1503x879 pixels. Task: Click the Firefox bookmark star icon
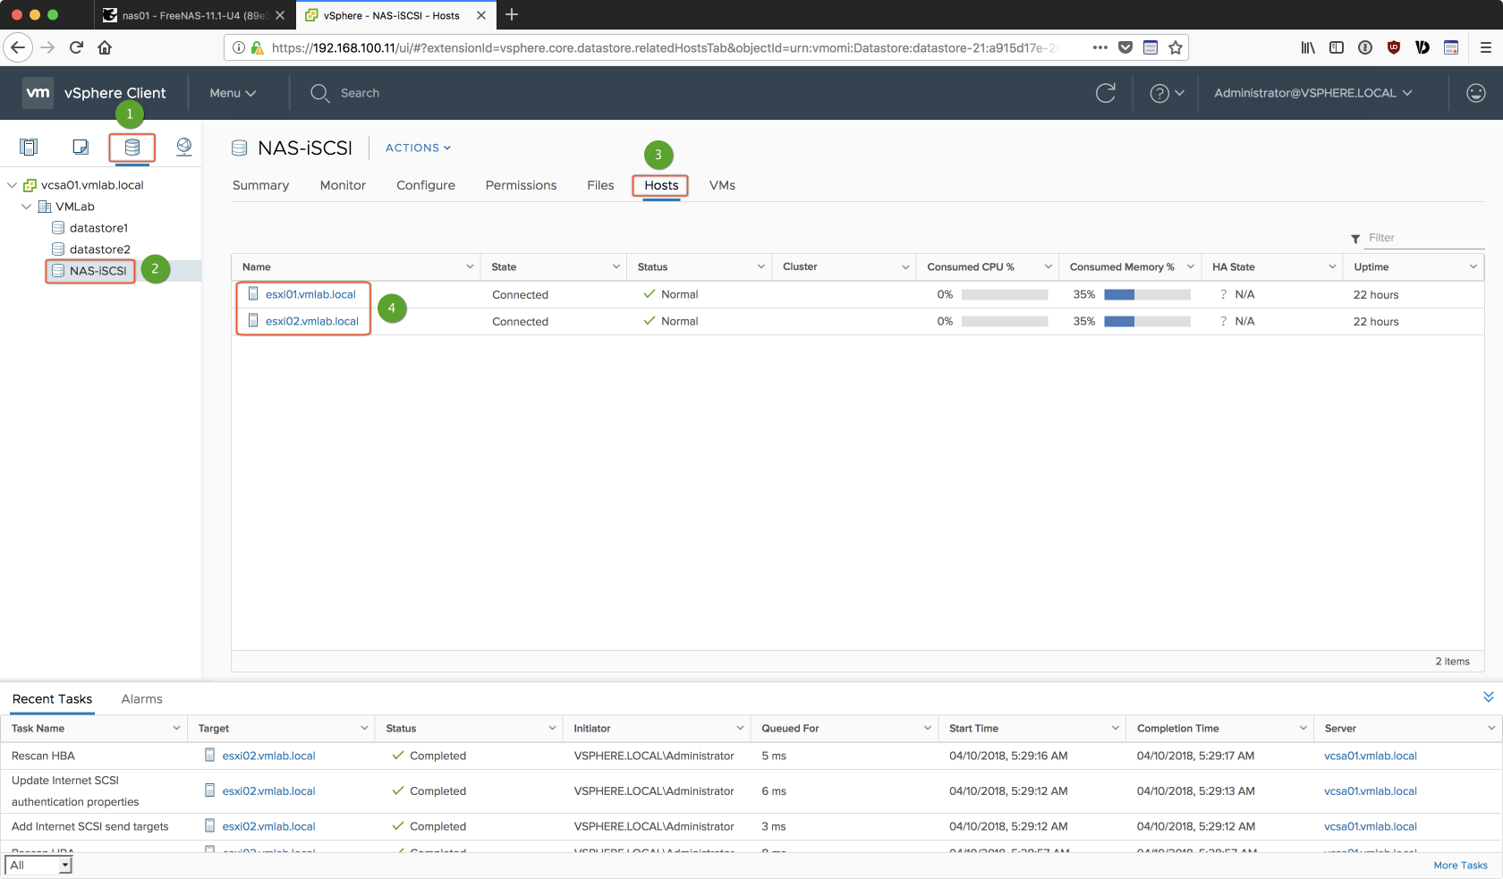coord(1176,48)
